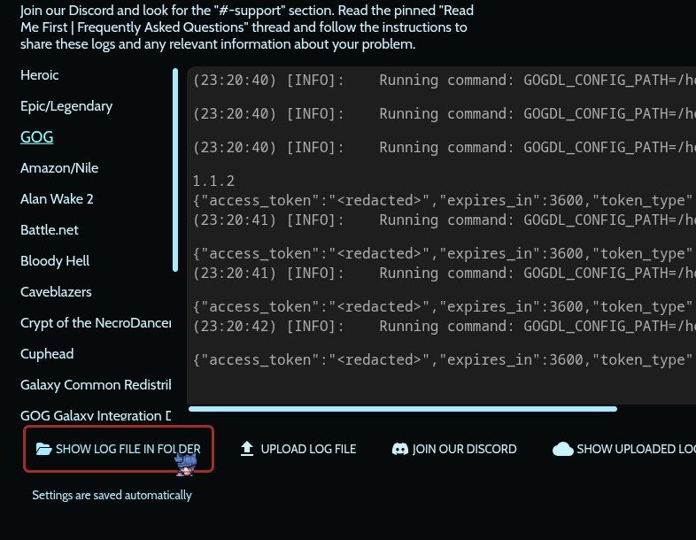Image resolution: width=696 pixels, height=540 pixels.
Task: Click SHOW LOG FILE IN FOLDER label
Action: point(128,449)
